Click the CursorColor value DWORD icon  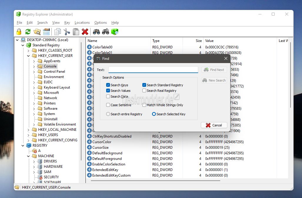pyautogui.click(x=89, y=142)
